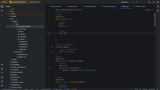Open editor tab options menu
Viewport: 160px width, 90px height.
click(x=153, y=6)
